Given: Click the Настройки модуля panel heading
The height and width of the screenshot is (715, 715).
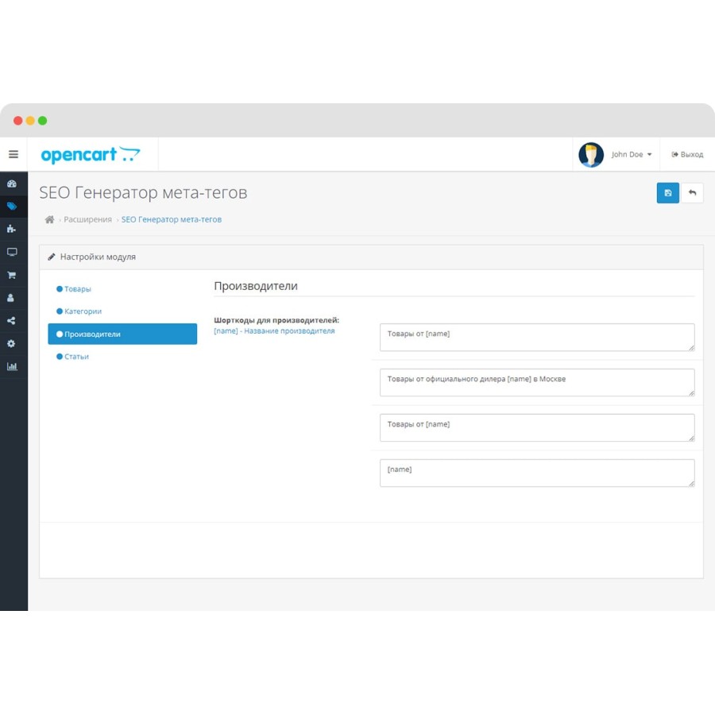Looking at the screenshot, I should click(x=98, y=257).
